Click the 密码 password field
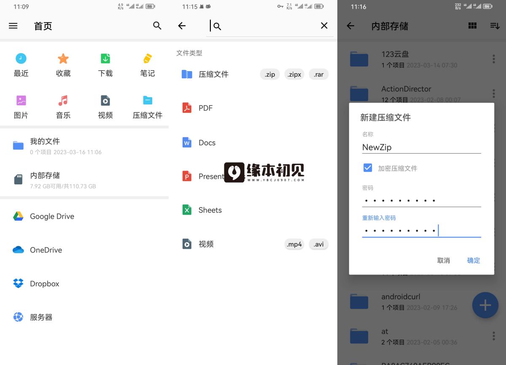The height and width of the screenshot is (365, 506). (422, 200)
